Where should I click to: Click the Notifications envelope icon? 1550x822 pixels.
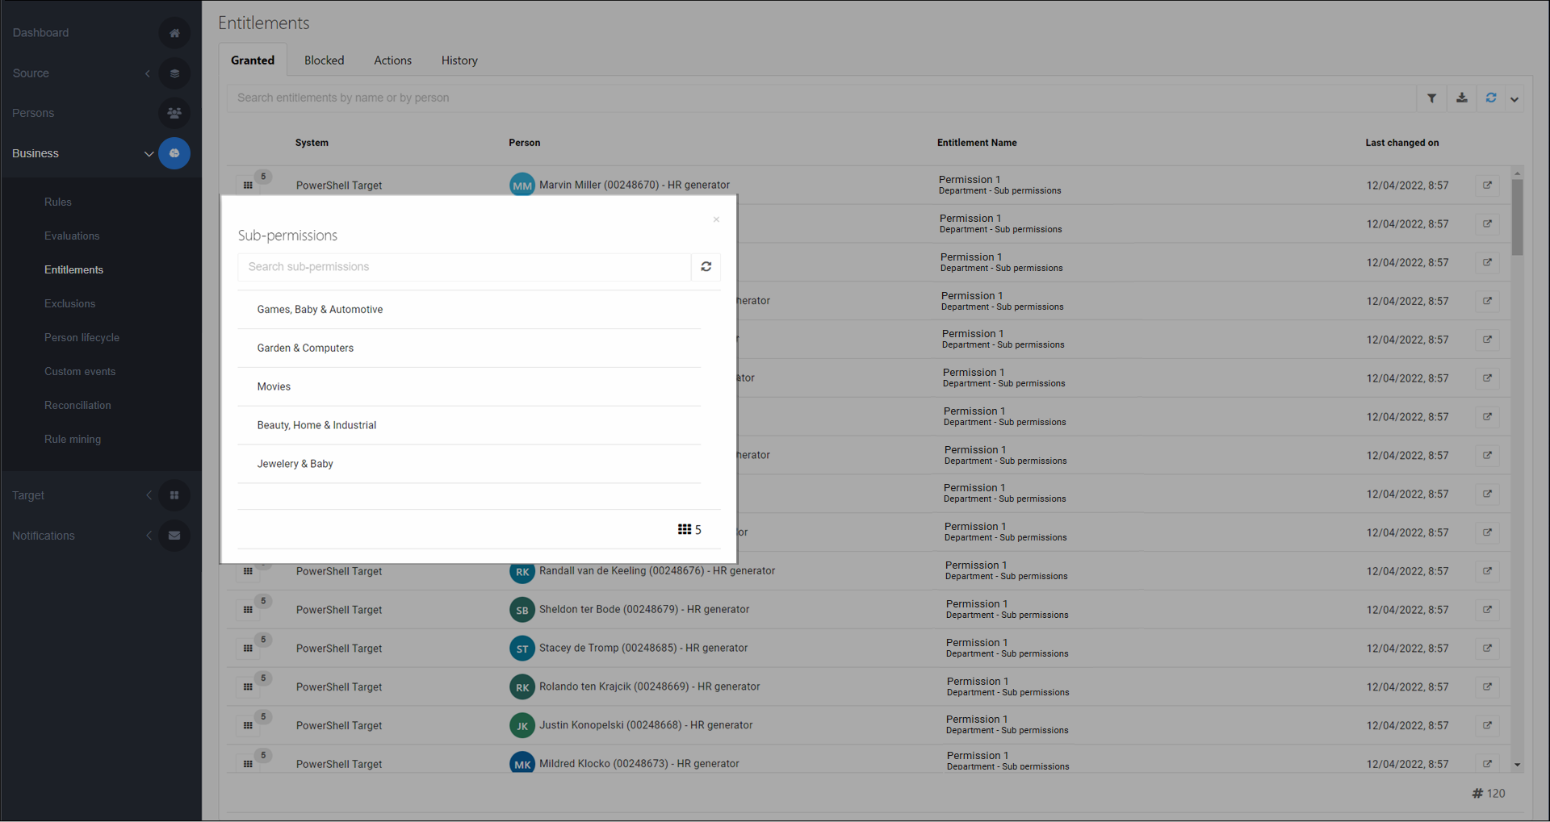174,536
